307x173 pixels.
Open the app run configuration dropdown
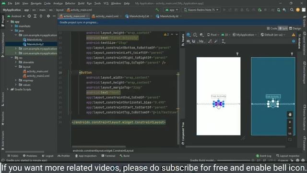coord(172,10)
